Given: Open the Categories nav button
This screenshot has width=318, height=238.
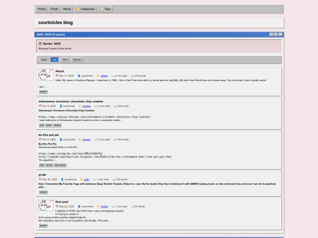Looking at the screenshot, I should [x=85, y=9].
